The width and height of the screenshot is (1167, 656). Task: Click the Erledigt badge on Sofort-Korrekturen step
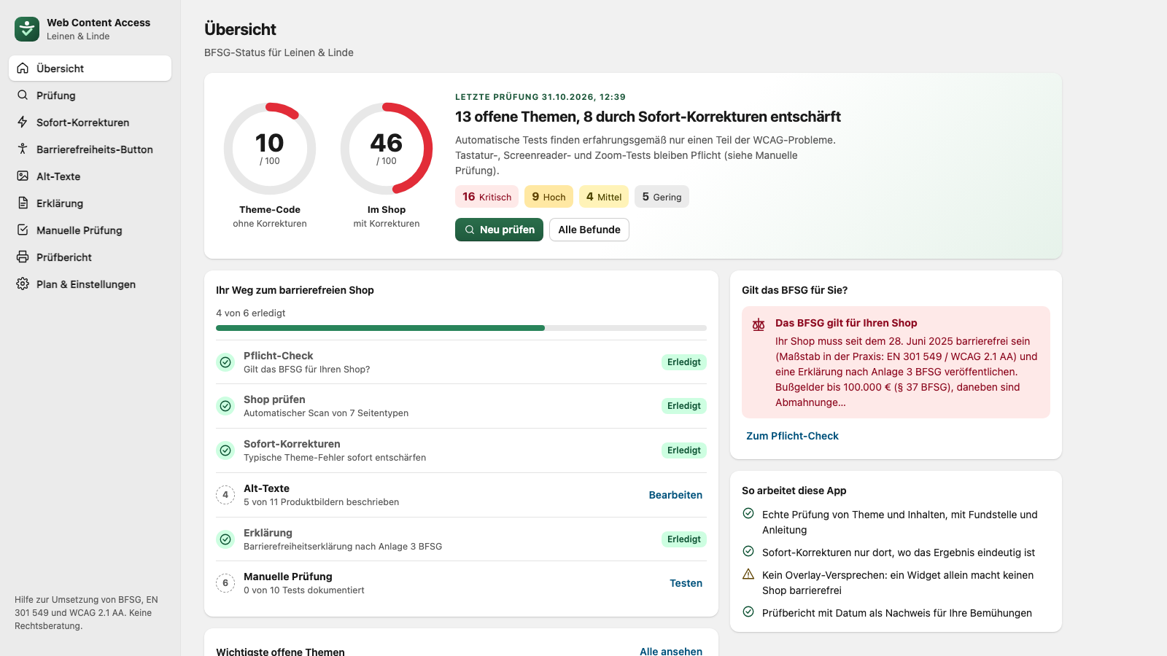[684, 450]
